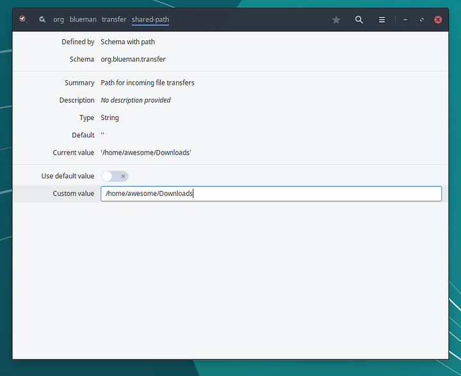Click the dconf Editor app icon
This screenshot has height=376, width=461.
(23, 19)
